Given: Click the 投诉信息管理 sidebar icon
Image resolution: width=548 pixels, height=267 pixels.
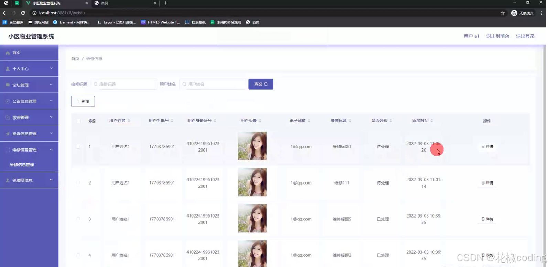Looking at the screenshot, I should [x=8, y=134].
